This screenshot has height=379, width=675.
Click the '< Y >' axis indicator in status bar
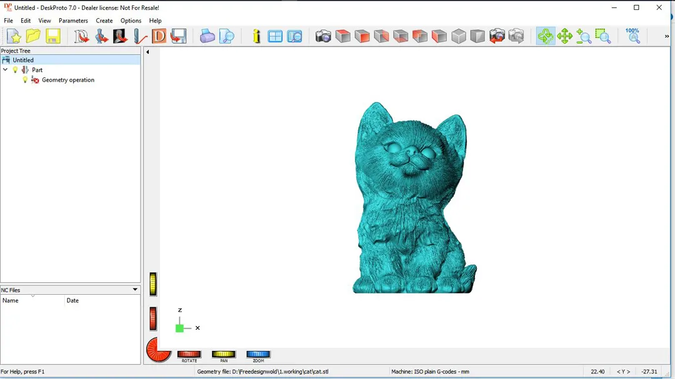[x=623, y=372]
